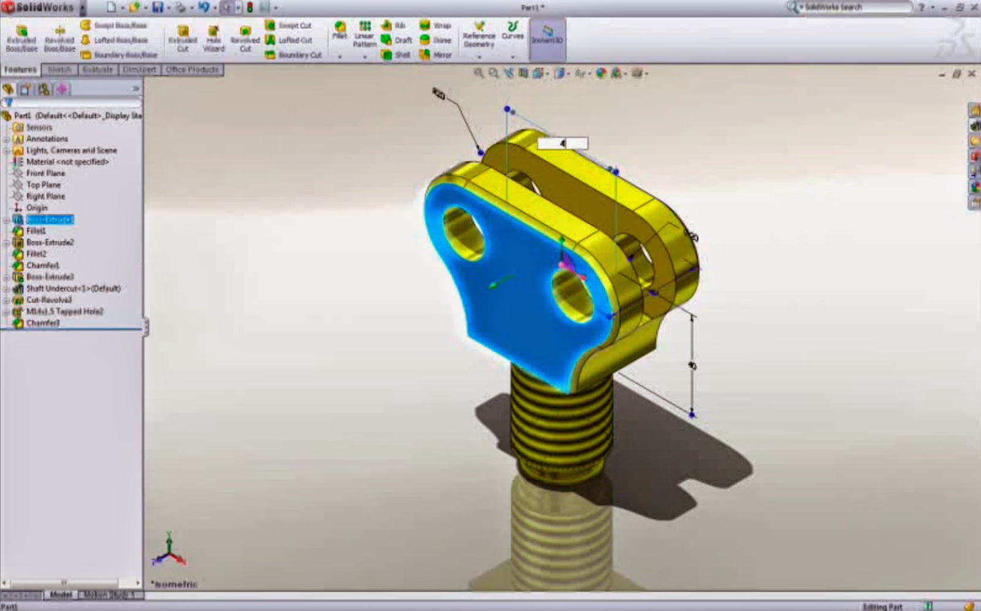Switch to the Sketch tab
Image resolution: width=981 pixels, height=611 pixels.
pyautogui.click(x=59, y=70)
